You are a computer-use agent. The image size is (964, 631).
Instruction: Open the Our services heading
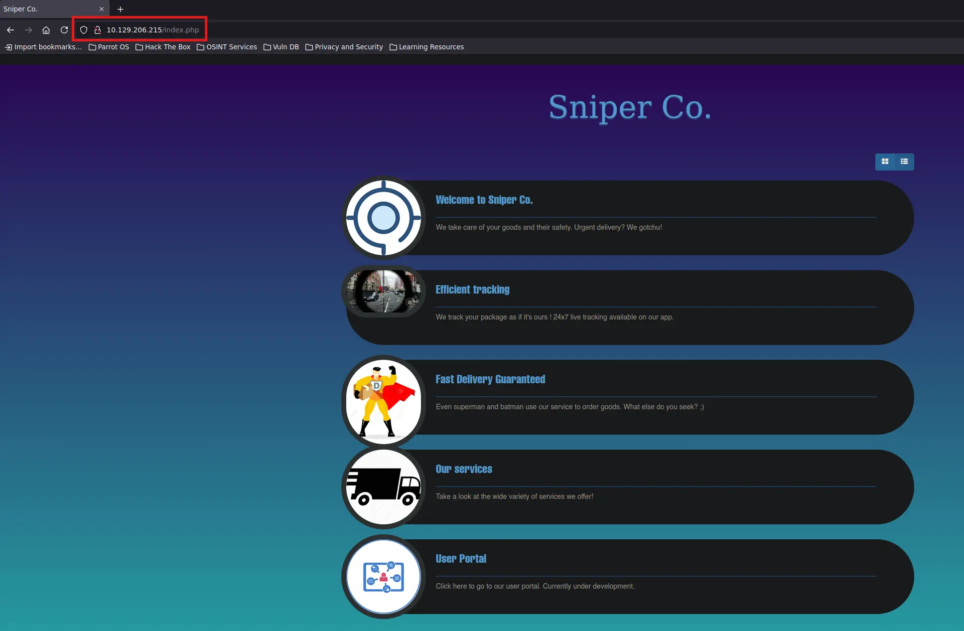click(464, 469)
